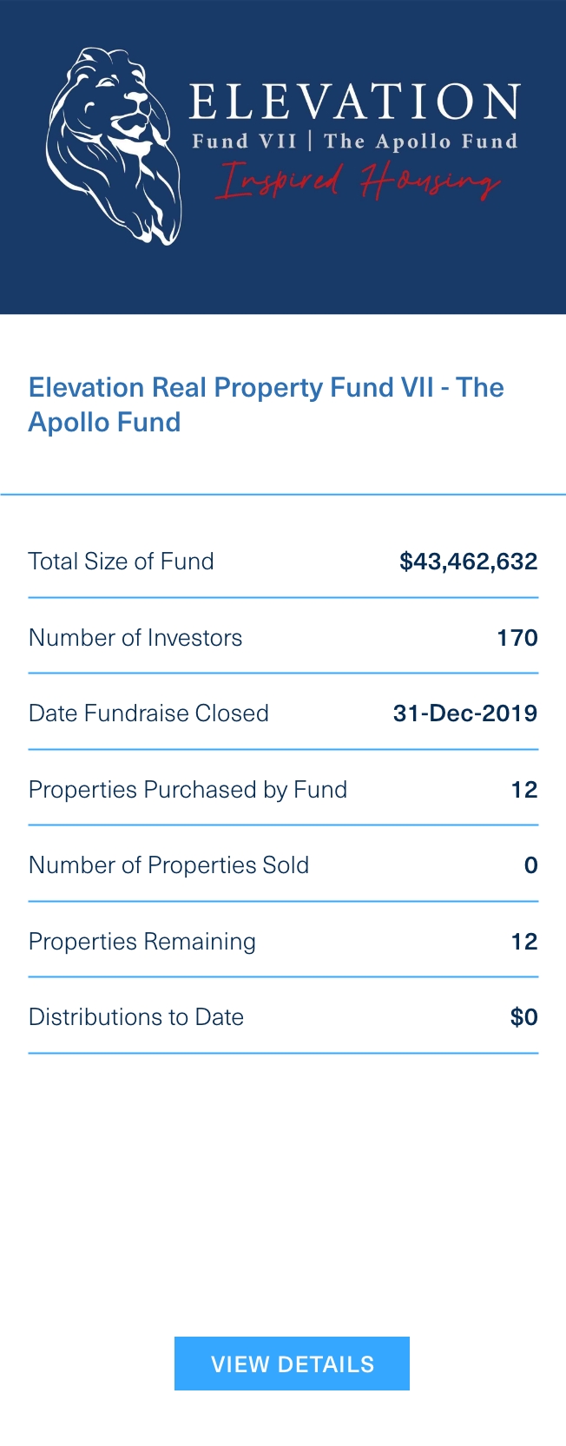Click the Distributions to Date label
566x1446 pixels.
tap(136, 1017)
